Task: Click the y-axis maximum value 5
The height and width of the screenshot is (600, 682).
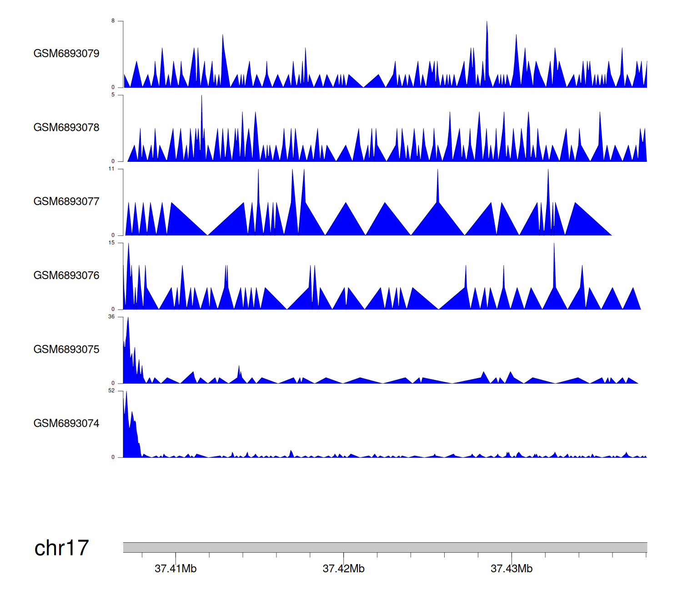Action: coord(113,95)
